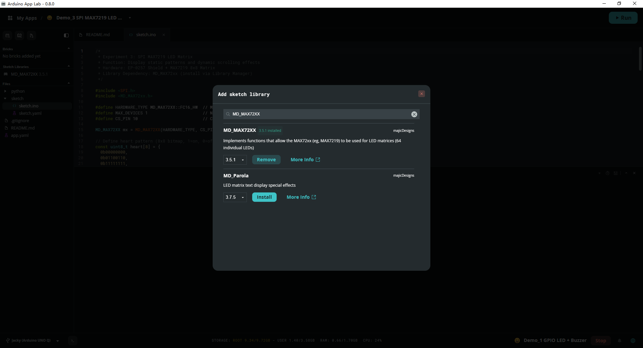Remove the MD_MAX72XX library
Image resolution: width=643 pixels, height=348 pixels.
click(266, 160)
